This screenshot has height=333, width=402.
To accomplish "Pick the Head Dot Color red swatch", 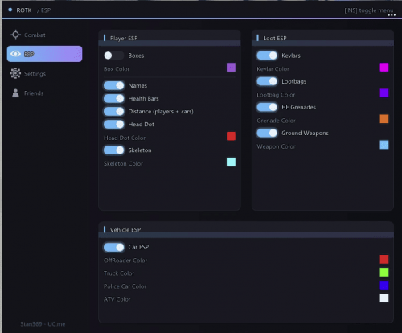I will tap(231, 136).
